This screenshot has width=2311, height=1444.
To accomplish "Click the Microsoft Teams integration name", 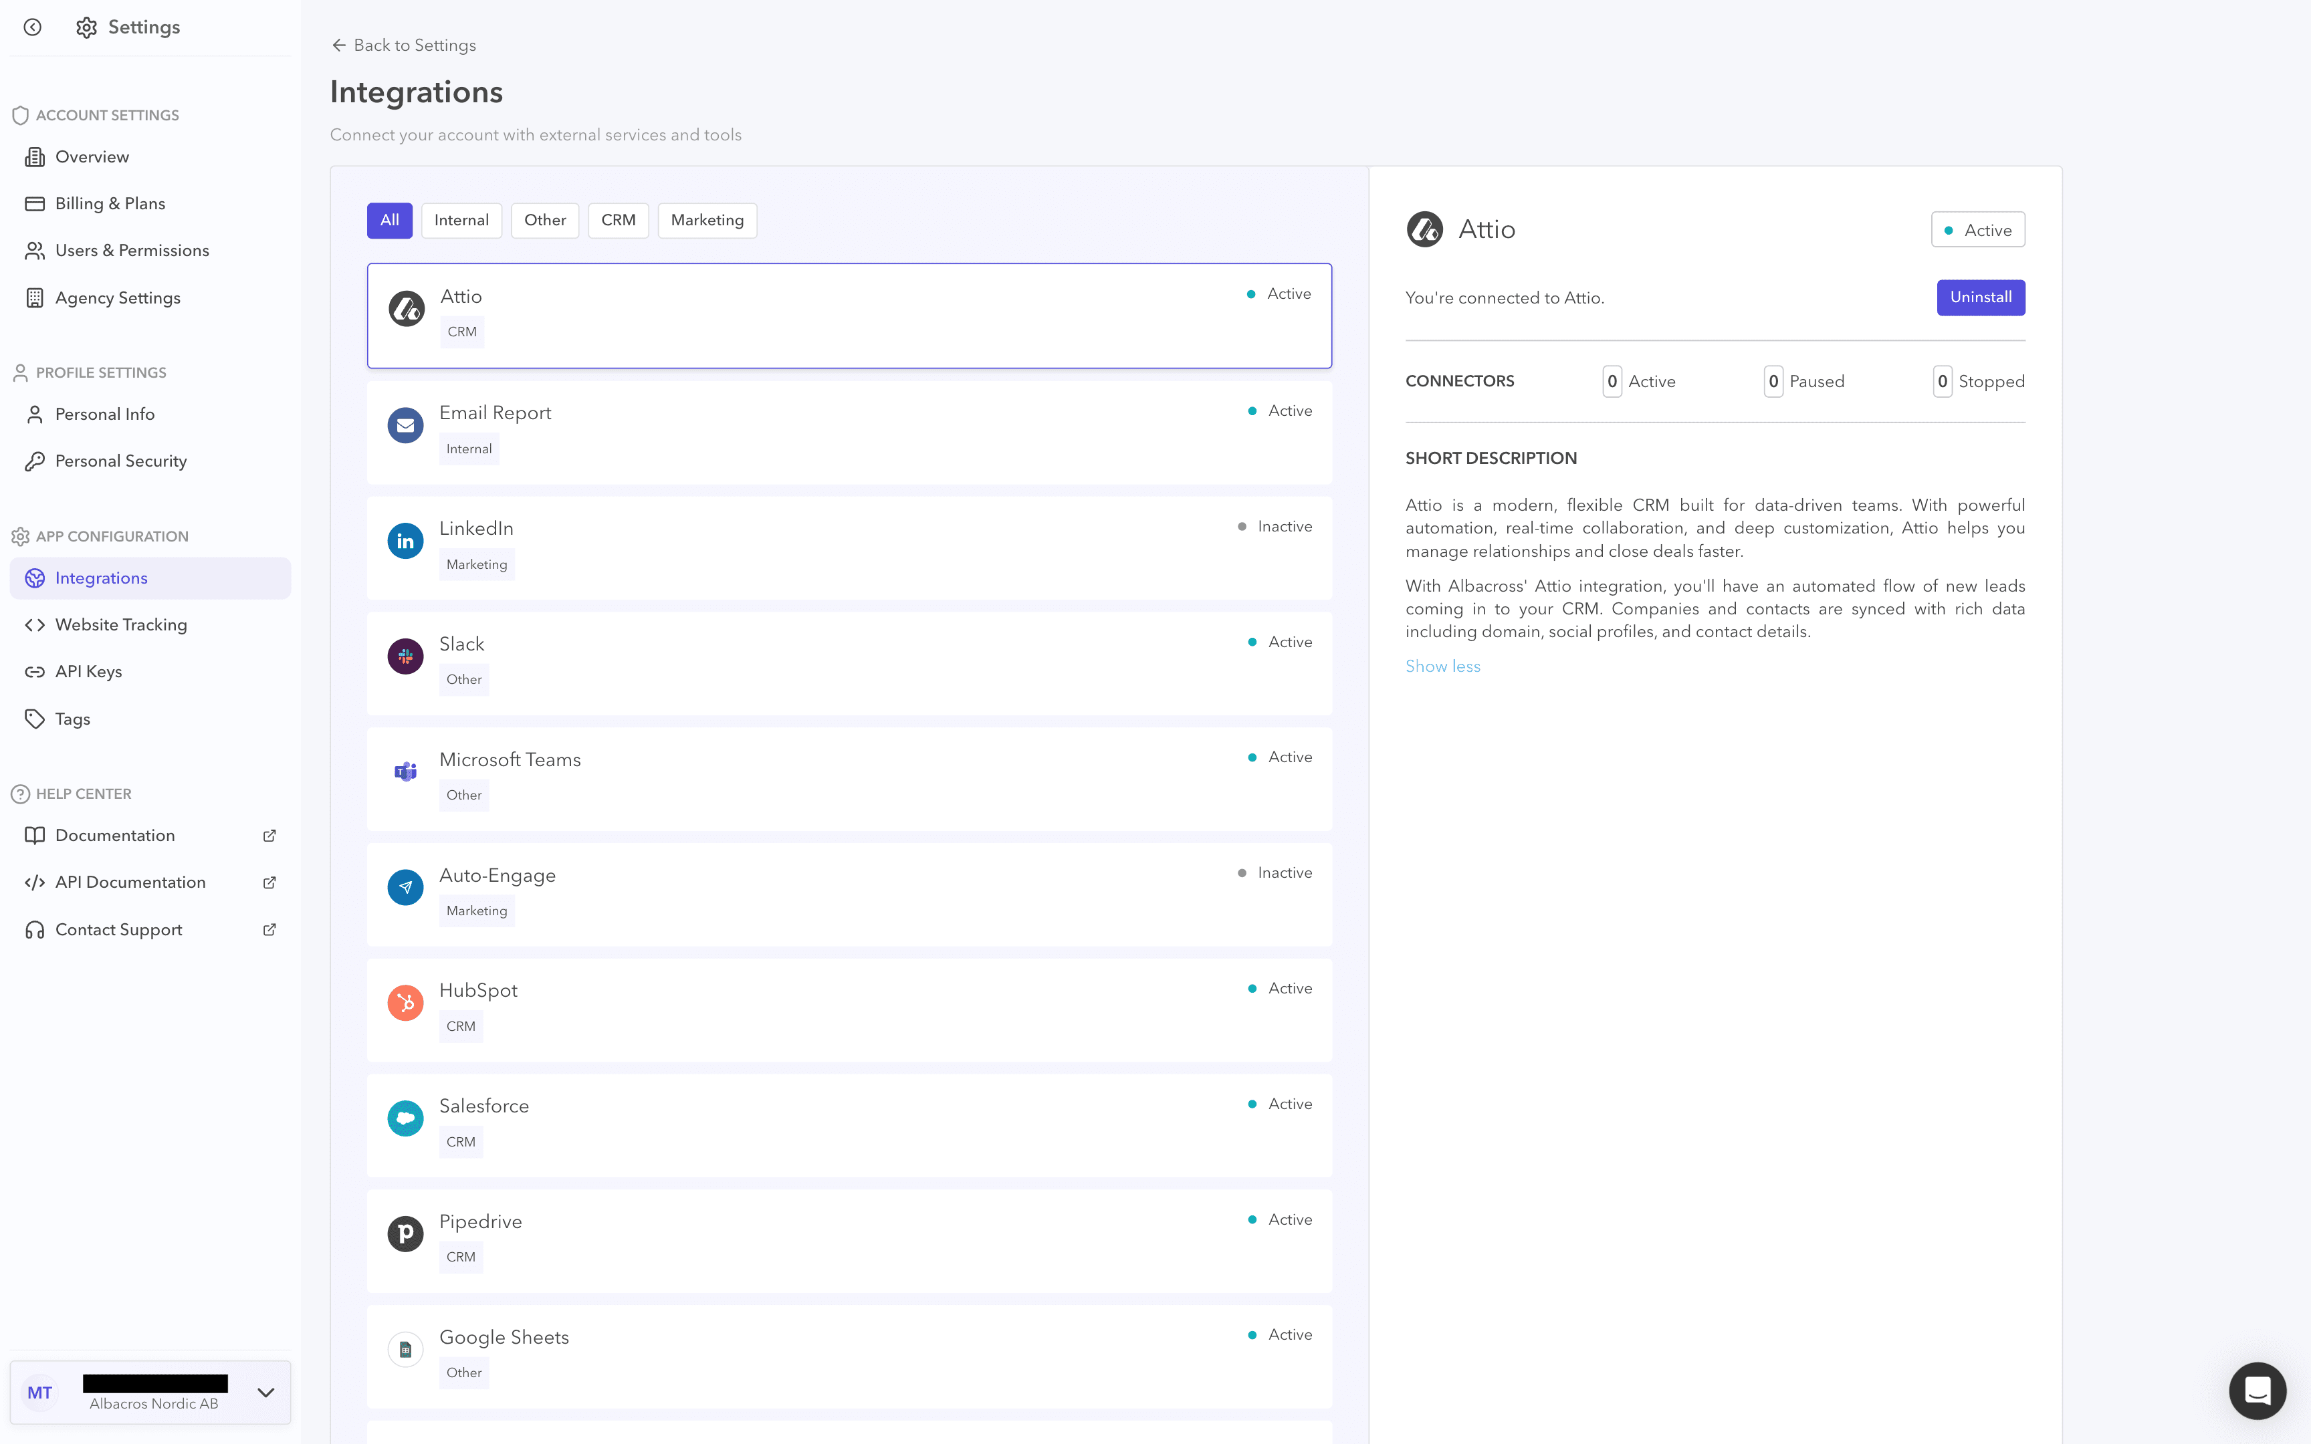I will pos(510,760).
